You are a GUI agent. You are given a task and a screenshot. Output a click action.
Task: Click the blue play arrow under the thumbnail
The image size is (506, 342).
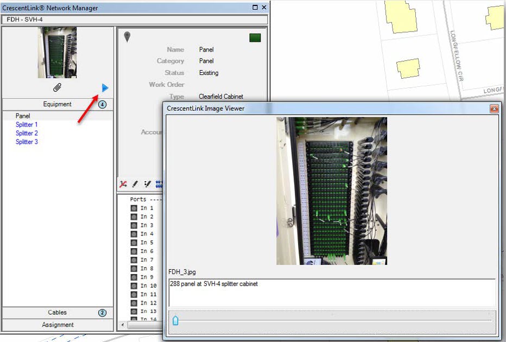coord(105,88)
